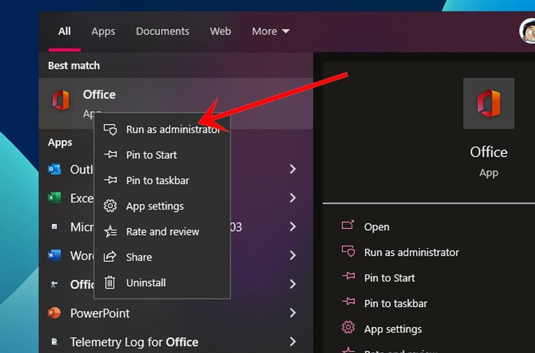This screenshot has width=535, height=353.
Task: Expand the Telemetry Log for Office chevron
Action: pos(292,341)
